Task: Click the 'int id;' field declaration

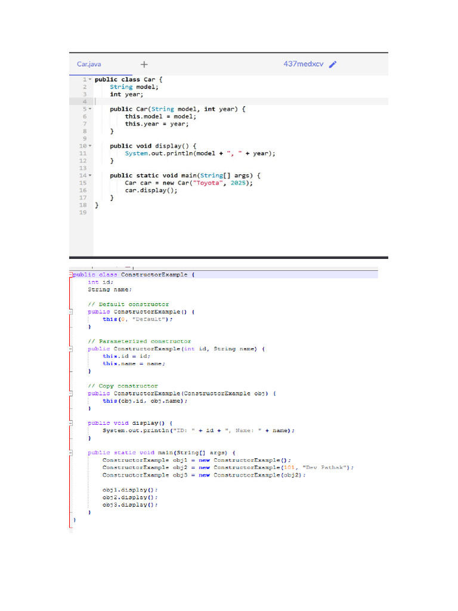Action: pos(100,282)
